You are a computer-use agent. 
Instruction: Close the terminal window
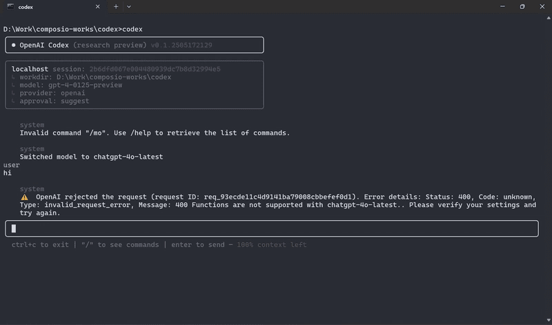[x=542, y=7]
